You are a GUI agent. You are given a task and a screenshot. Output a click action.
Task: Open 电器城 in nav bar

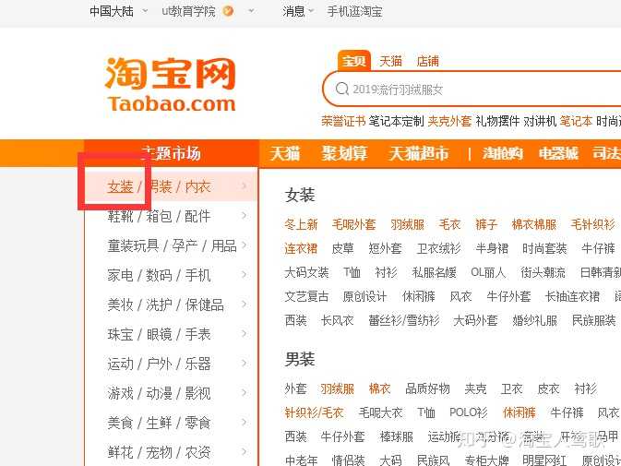click(558, 153)
